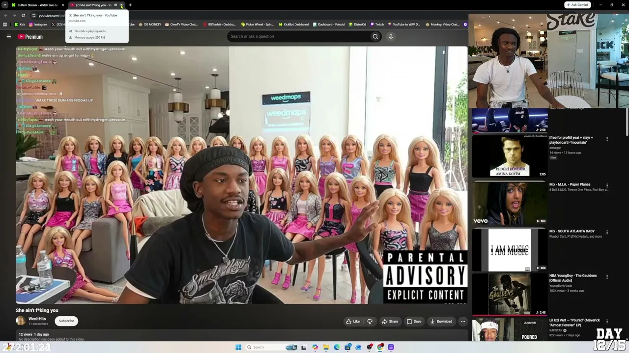The width and height of the screenshot is (629, 353).
Task: Open the Windows Start menu
Action: click(x=238, y=347)
